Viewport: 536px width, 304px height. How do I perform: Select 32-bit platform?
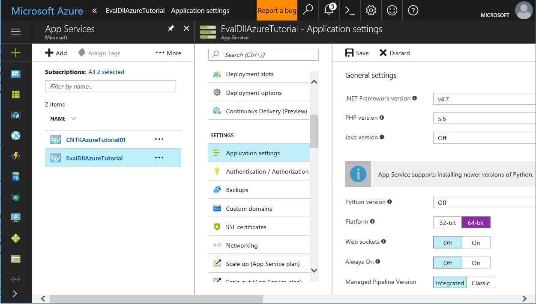pos(447,223)
